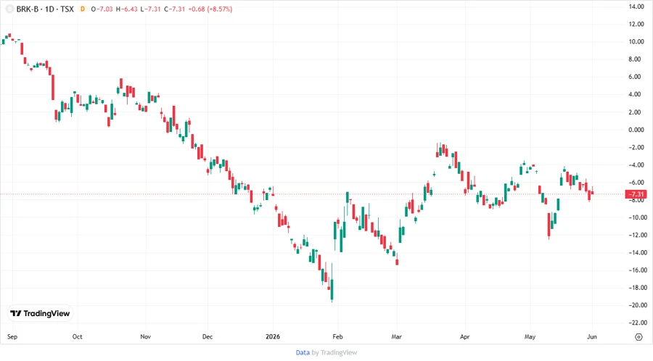This screenshot has height=361, width=653.
Task: Click the -6.00 price axis label
Action: 636,182
